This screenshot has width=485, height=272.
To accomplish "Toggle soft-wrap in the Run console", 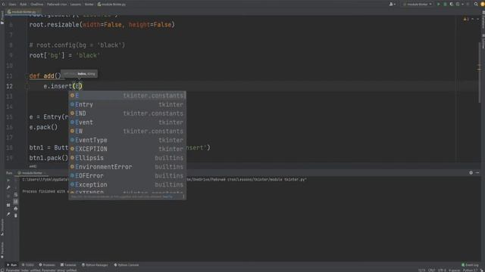I will pyautogui.click(x=15, y=195).
